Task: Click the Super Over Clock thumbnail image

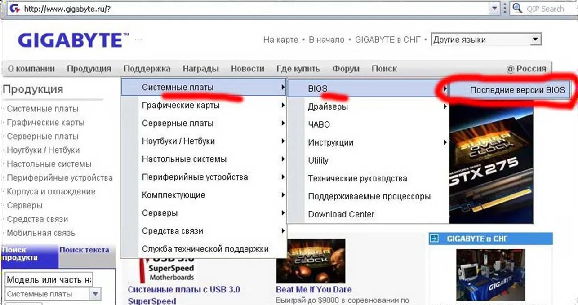Action: point(311,261)
